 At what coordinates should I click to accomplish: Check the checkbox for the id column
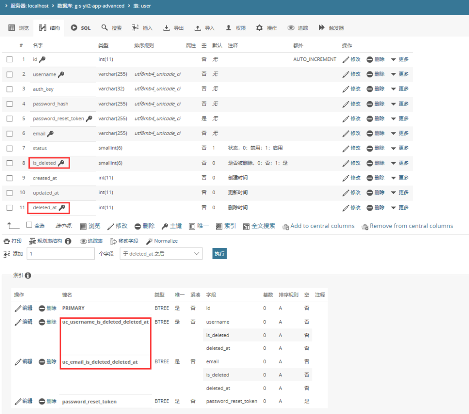[x=10, y=59]
